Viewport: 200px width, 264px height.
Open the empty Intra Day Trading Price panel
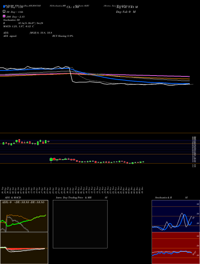80,224
